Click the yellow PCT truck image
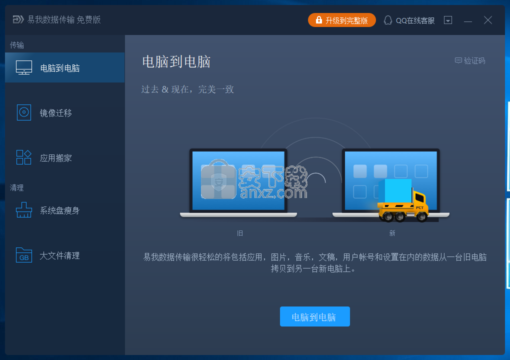This screenshot has width=510, height=360. coord(403,200)
